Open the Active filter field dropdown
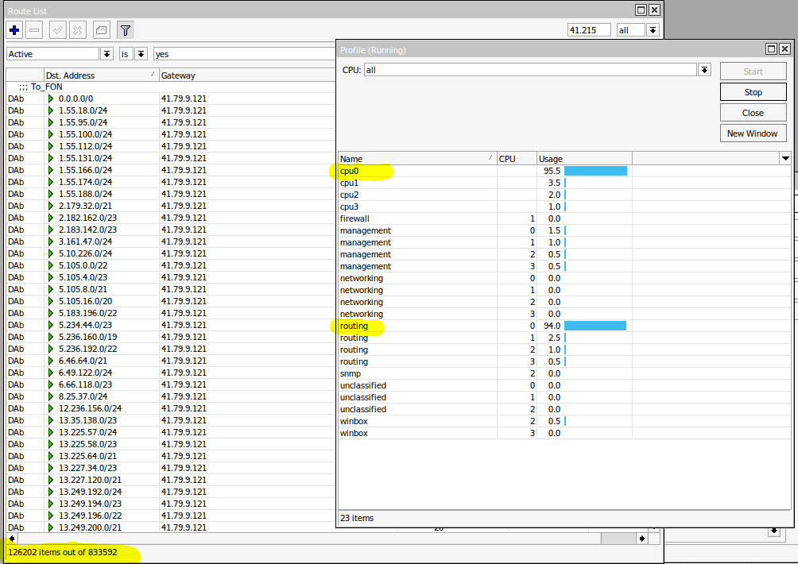 [x=106, y=53]
